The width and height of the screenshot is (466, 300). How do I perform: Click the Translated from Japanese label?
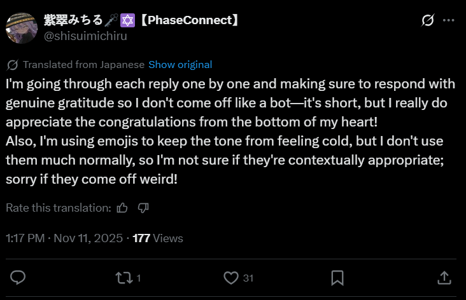tap(83, 65)
